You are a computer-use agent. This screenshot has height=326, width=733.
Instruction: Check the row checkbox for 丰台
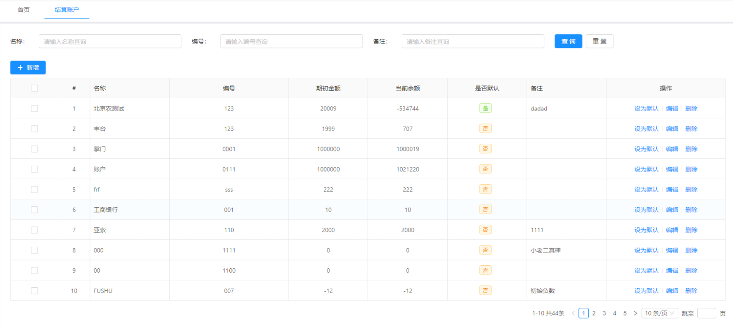[x=34, y=129]
